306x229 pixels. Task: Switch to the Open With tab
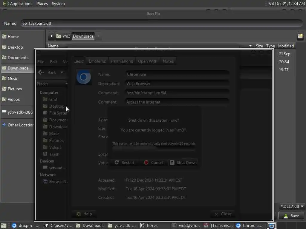(x=148, y=61)
